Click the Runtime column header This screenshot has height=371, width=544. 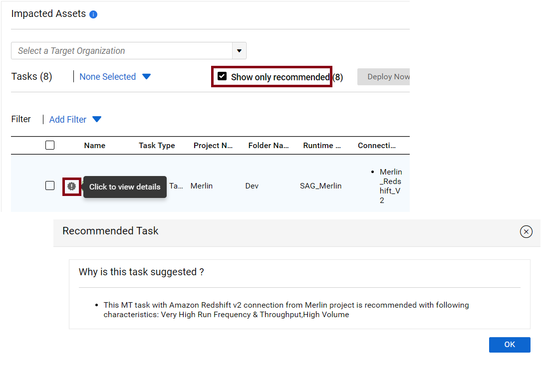tap(322, 146)
